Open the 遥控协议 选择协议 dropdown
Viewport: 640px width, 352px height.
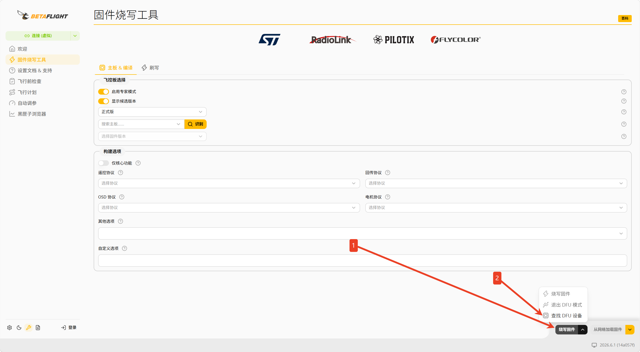(229, 183)
